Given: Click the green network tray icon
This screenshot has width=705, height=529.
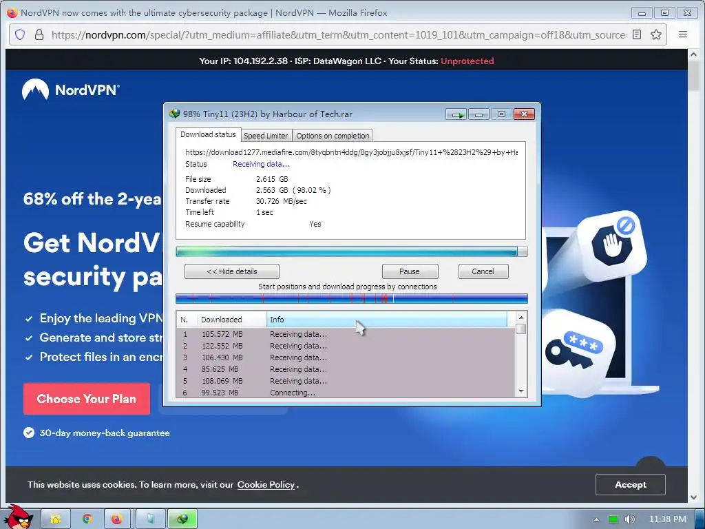Looking at the screenshot, I should pyautogui.click(x=613, y=519).
